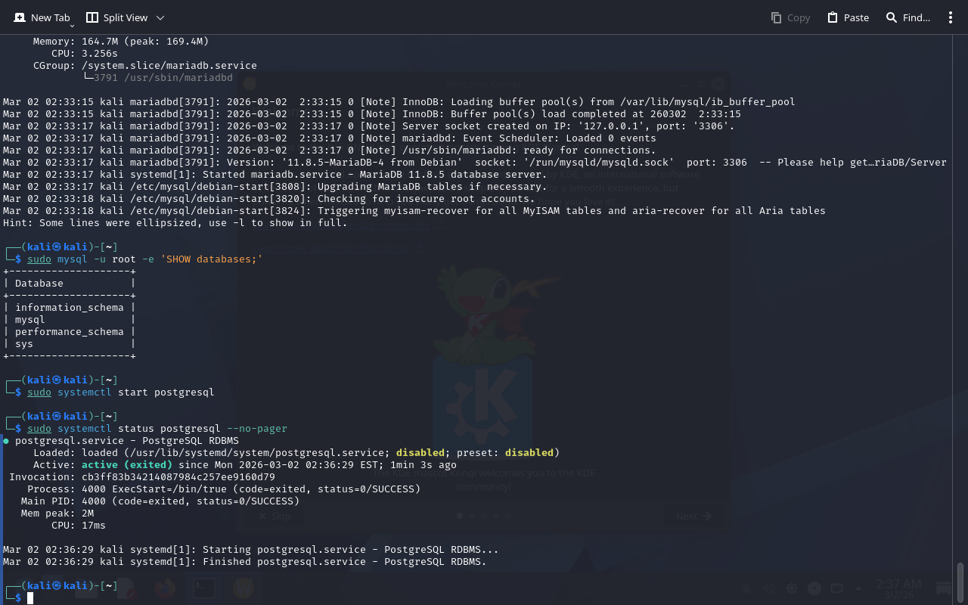Click the green "active (exited)" status text
Viewport: 968px width, 605px height.
tap(126, 465)
